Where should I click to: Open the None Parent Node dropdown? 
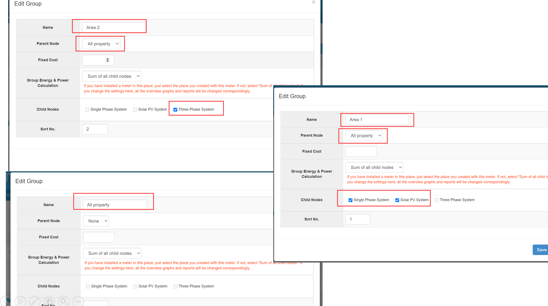point(96,221)
